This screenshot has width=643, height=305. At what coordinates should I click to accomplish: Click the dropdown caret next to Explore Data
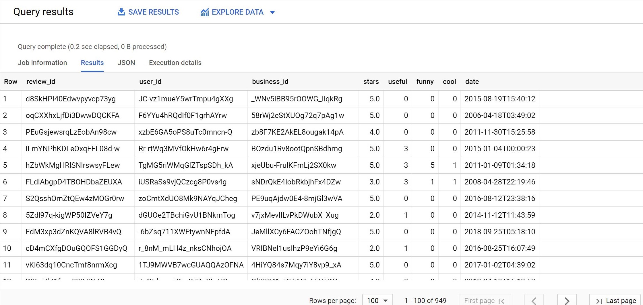click(273, 12)
